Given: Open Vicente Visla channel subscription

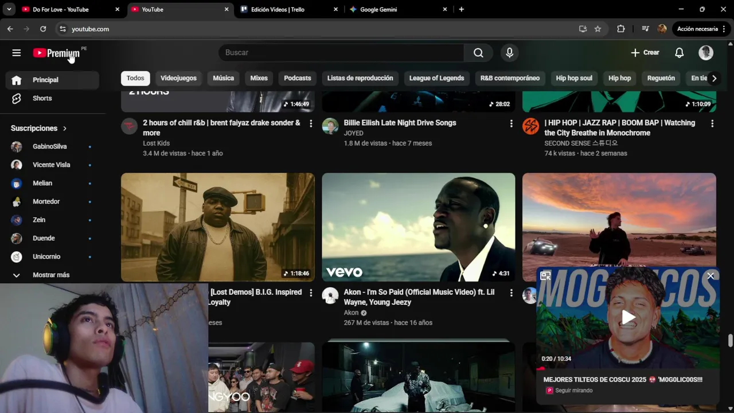Looking at the screenshot, I should pyautogui.click(x=52, y=165).
